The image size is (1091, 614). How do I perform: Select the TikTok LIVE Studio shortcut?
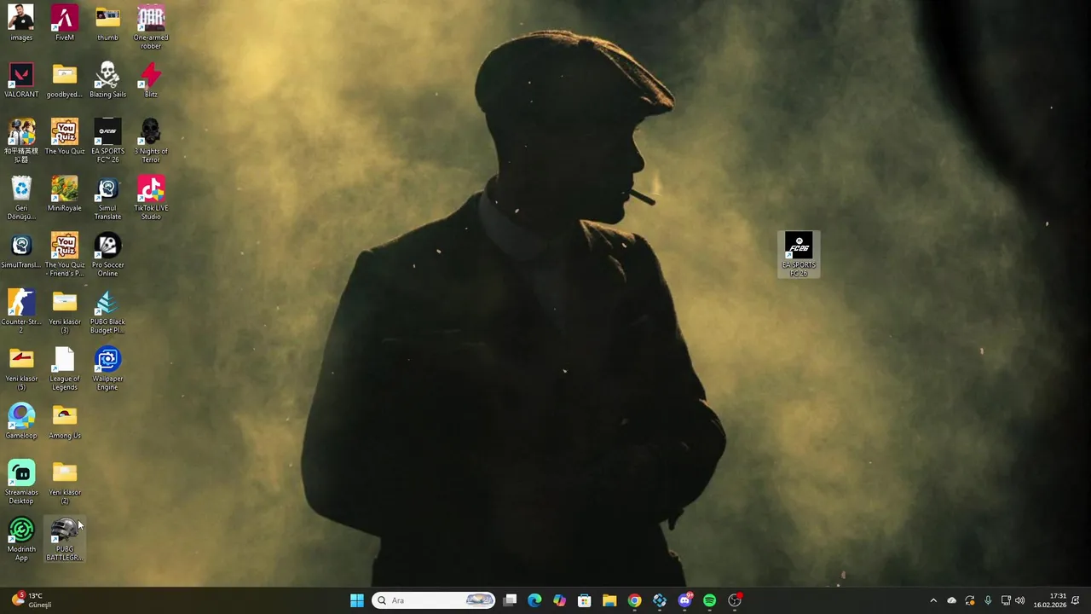point(151,199)
